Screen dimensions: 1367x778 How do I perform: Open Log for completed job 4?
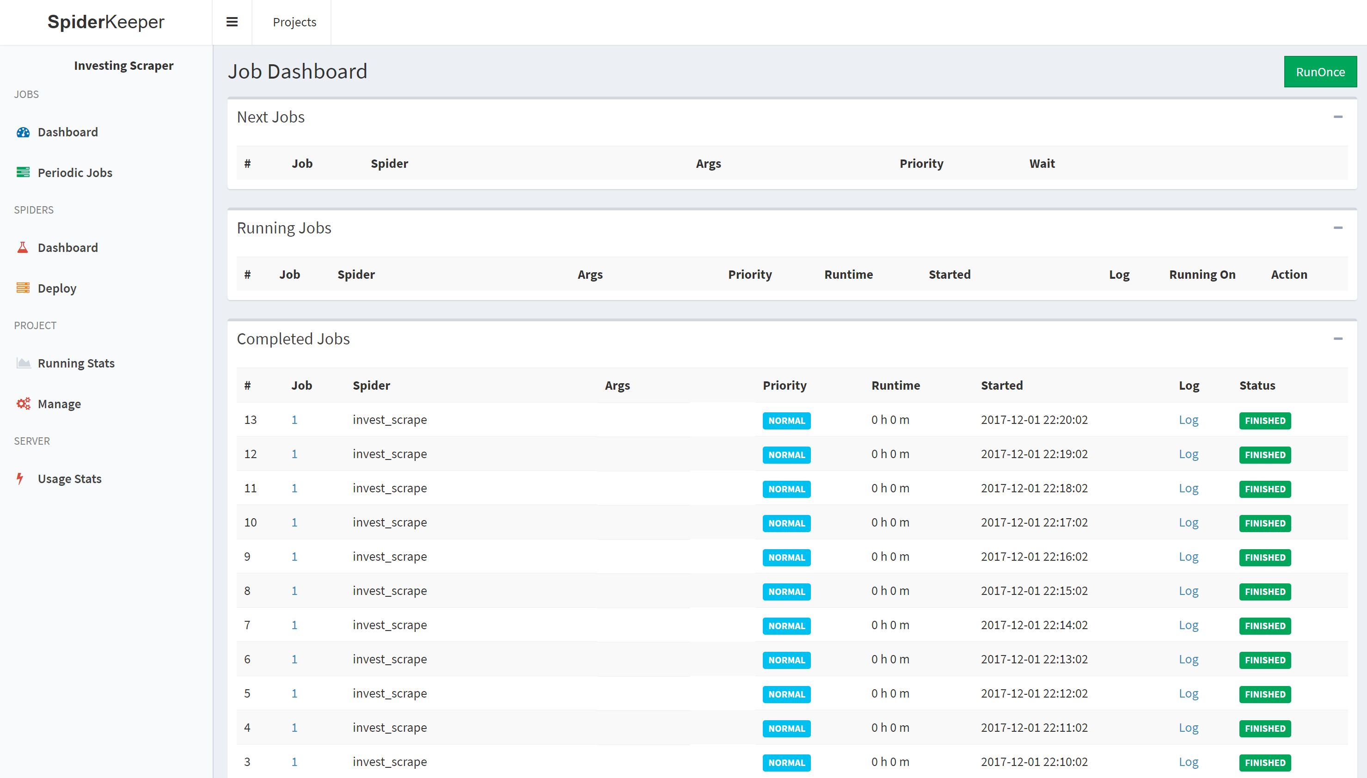point(1189,728)
